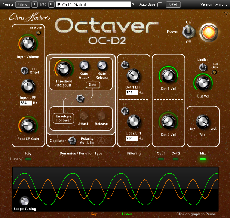Save the current preset

tap(173, 4)
